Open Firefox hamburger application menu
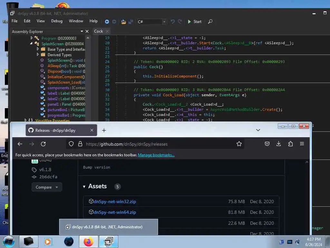The height and width of the screenshot is (248, 330). coord(302,144)
